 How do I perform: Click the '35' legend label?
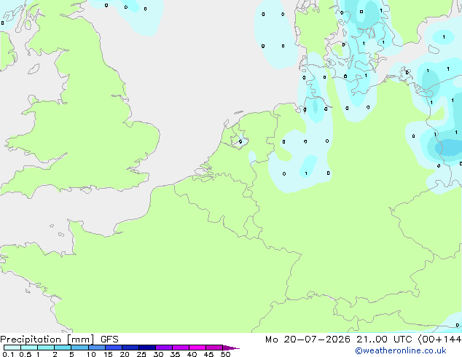(x=175, y=354)
